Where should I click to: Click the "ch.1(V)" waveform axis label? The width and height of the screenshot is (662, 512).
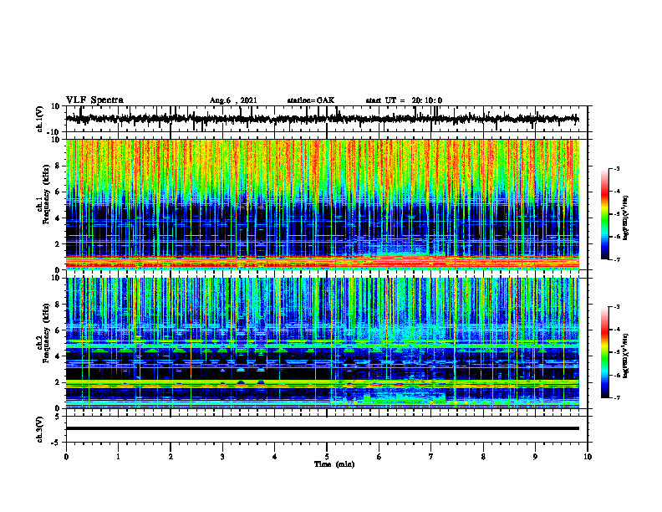pos(40,119)
